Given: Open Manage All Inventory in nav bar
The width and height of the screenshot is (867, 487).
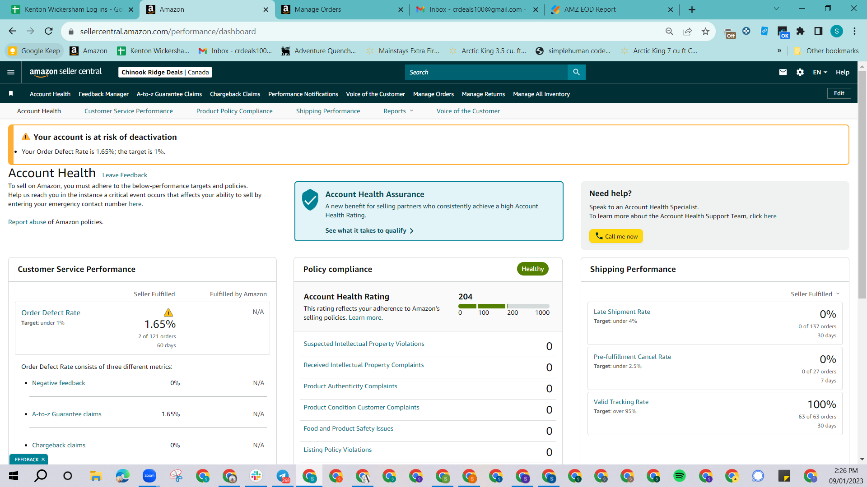Looking at the screenshot, I should pos(541,94).
